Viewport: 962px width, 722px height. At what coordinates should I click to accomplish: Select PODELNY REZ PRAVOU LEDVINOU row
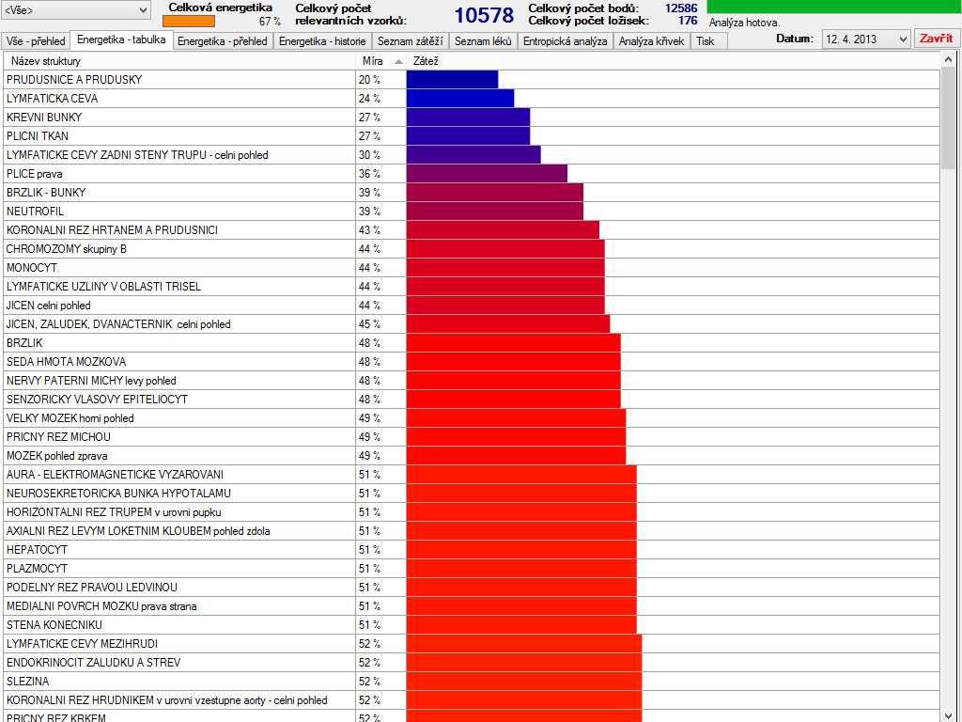(x=472, y=587)
